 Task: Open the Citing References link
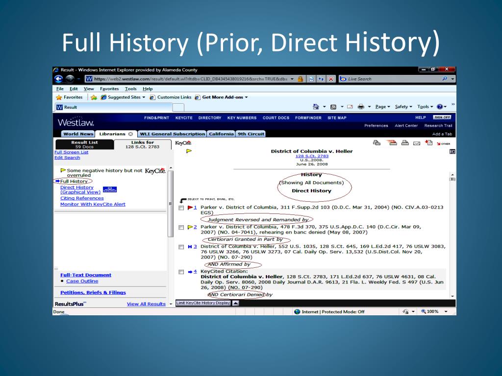[82, 198]
